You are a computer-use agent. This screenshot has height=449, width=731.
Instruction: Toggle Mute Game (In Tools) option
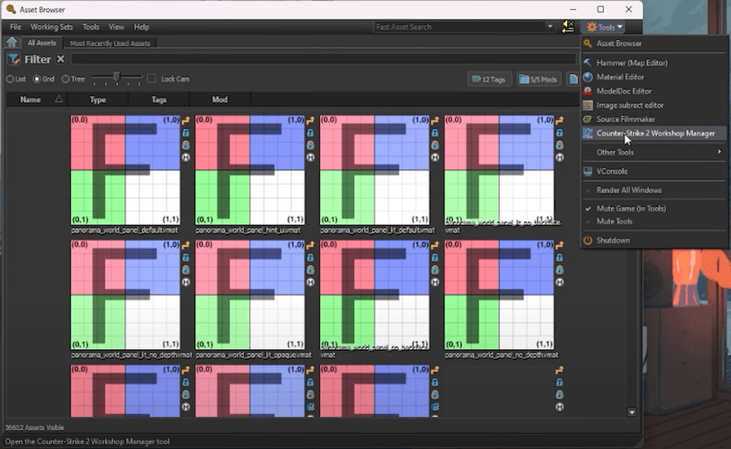pyautogui.click(x=630, y=209)
